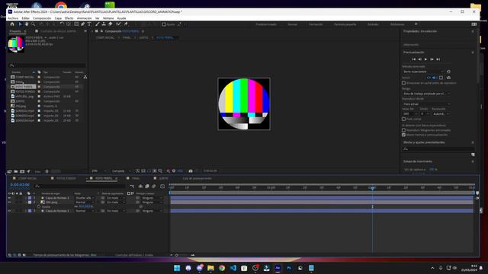Toggle audio include button in Preview panel

435,78
